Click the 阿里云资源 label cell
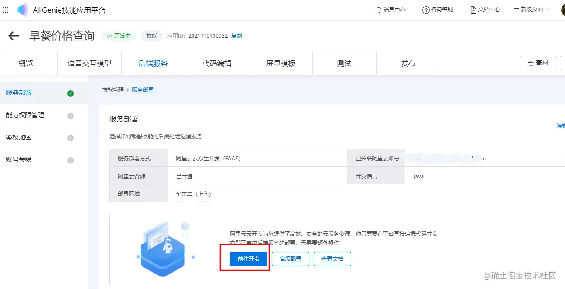Image resolution: width=565 pixels, height=289 pixels. coord(139,176)
